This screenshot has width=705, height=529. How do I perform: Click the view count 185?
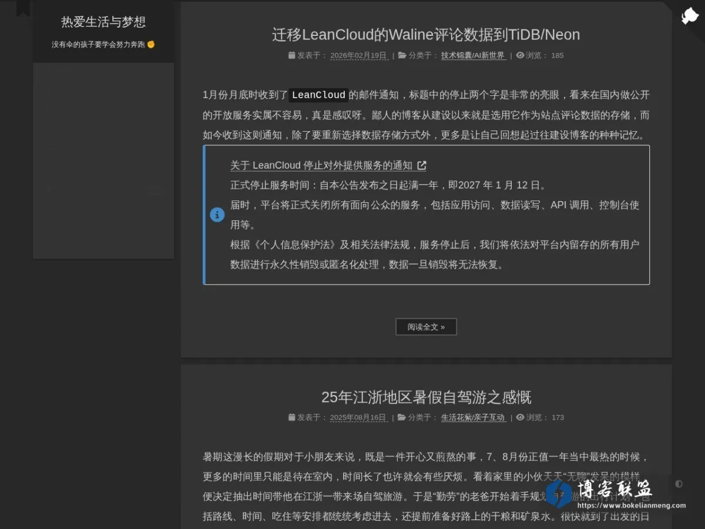click(558, 56)
